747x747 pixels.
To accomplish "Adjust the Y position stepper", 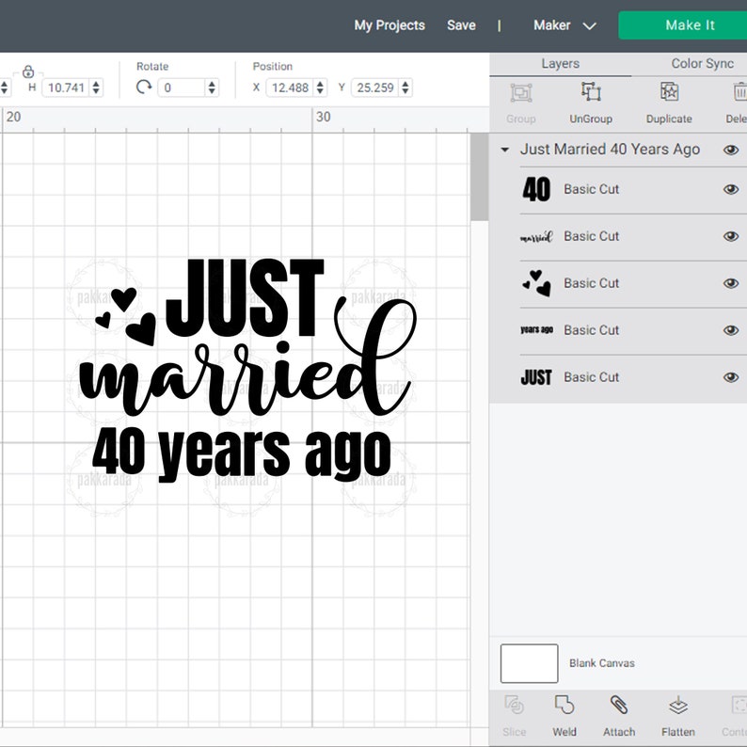I will [405, 87].
